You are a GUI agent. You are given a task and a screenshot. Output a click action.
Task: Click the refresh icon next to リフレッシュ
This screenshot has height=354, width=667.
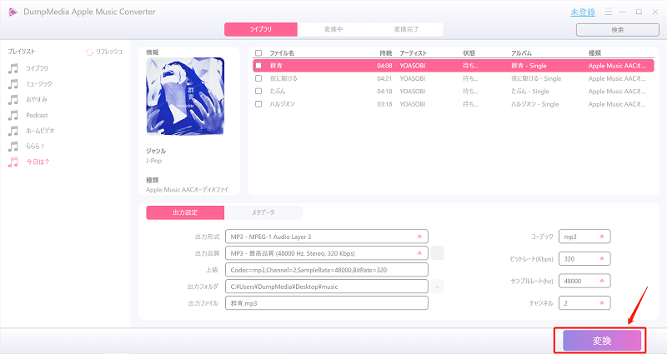click(89, 52)
